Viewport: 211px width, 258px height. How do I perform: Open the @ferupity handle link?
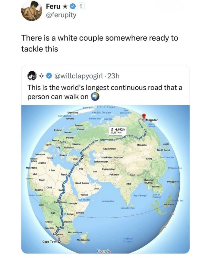click(x=61, y=15)
